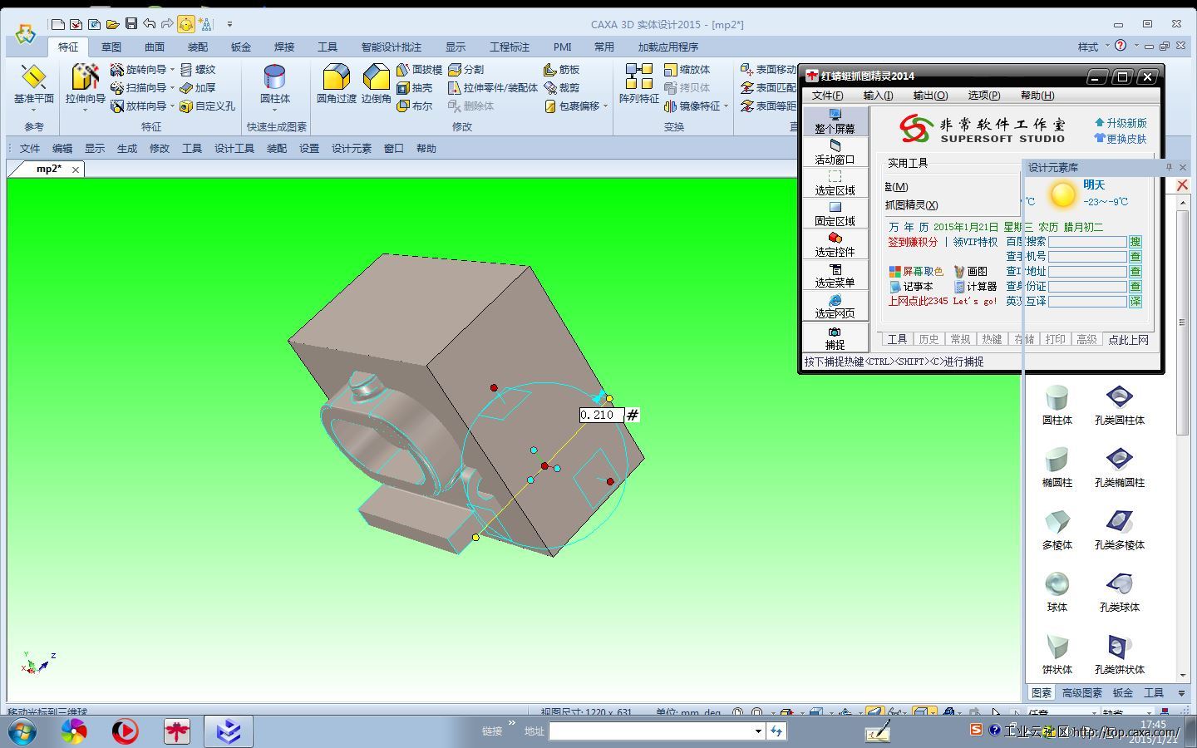Click the 搜 search button beside 百度搜索
The height and width of the screenshot is (748, 1197).
pyautogui.click(x=1135, y=242)
